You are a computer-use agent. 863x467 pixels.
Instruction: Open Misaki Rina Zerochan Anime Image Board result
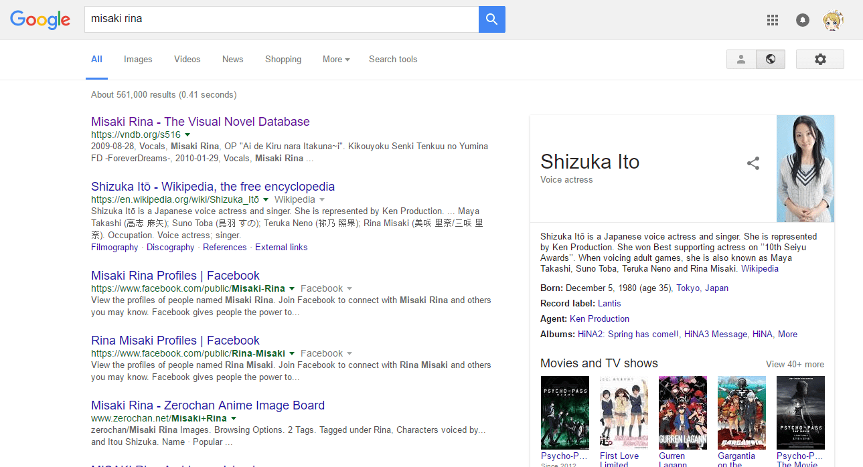tap(208, 405)
